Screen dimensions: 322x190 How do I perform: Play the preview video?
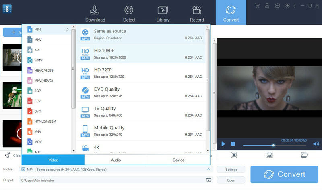223,144
